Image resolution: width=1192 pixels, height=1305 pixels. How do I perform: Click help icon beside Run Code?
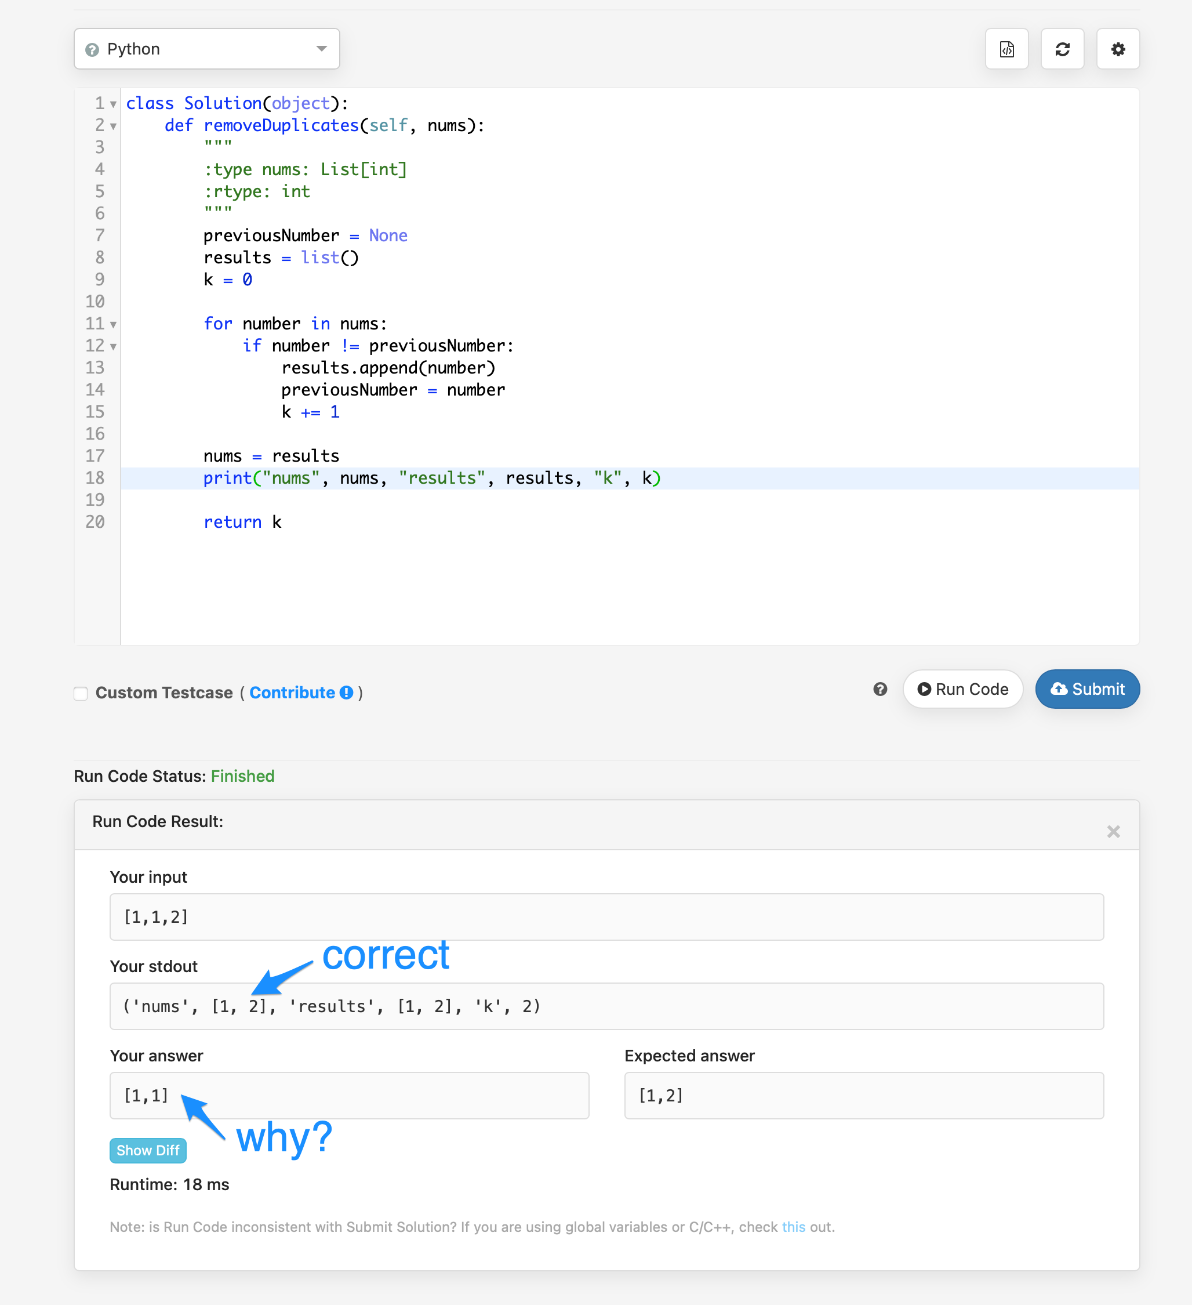pos(880,690)
